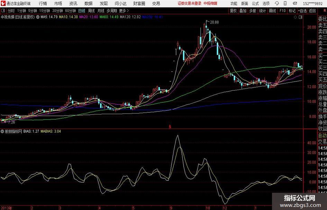Click the red R icon at far right

coord(325,10)
